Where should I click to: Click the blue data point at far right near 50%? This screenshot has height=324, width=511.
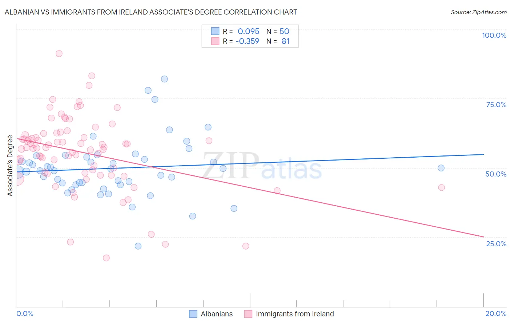(x=441, y=168)
